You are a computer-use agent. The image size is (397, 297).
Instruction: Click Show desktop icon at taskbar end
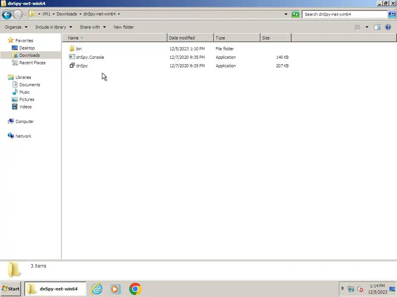click(392, 289)
